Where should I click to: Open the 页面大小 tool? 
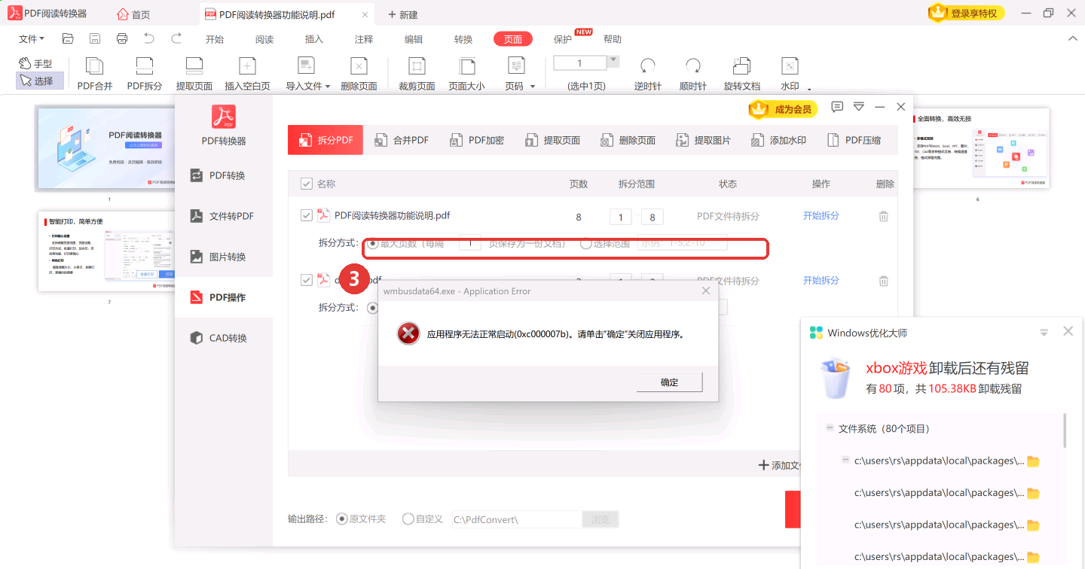(x=467, y=74)
